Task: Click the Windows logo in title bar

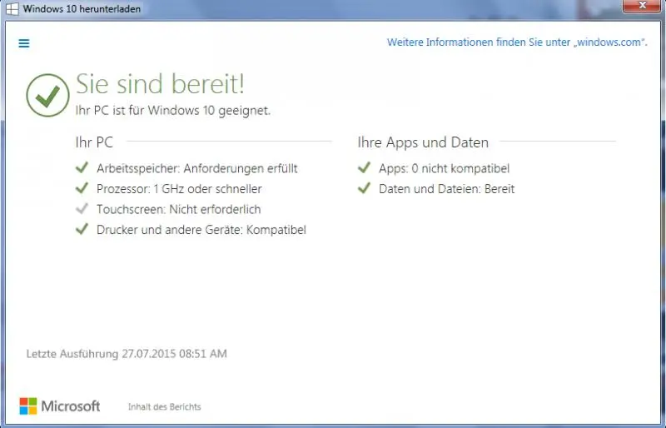Action: coord(12,8)
